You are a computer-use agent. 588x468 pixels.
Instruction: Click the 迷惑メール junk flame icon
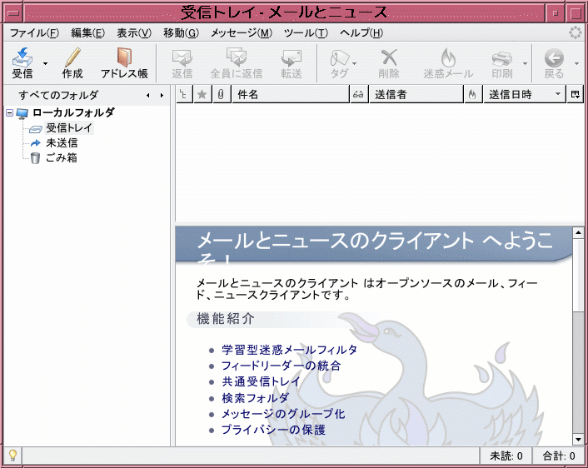click(x=448, y=57)
